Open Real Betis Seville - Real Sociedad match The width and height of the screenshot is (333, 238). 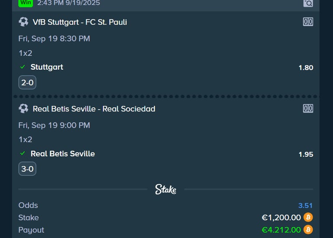pyautogui.click(x=94, y=109)
